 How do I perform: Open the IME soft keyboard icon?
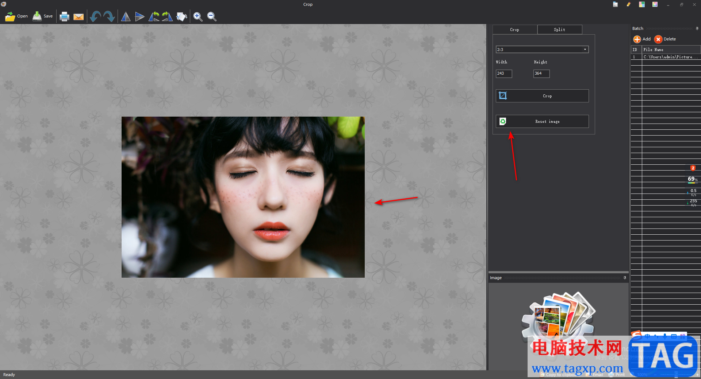pyautogui.click(x=674, y=336)
